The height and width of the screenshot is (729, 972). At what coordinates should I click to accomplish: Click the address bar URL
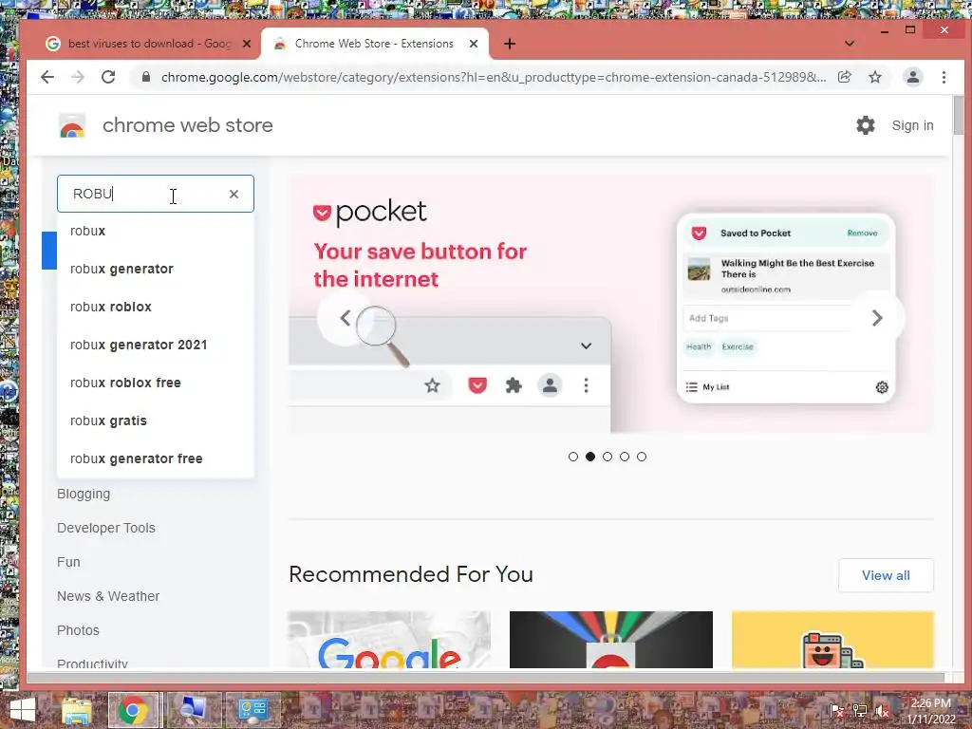(494, 78)
